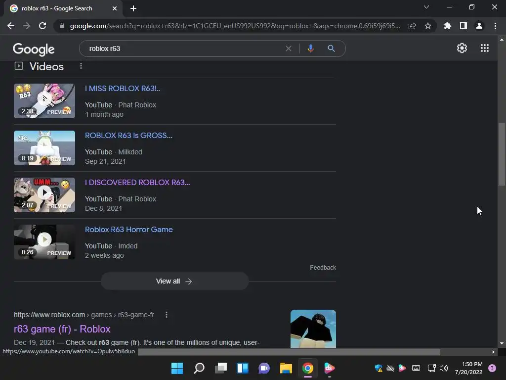Open Windows taskbar search

[x=199, y=368]
